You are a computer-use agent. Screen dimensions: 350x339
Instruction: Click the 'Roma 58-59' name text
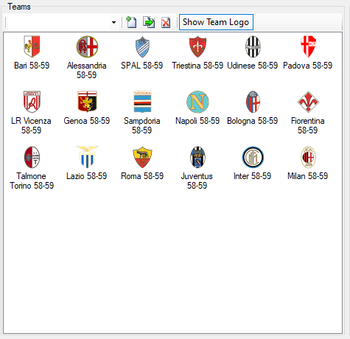tap(142, 176)
